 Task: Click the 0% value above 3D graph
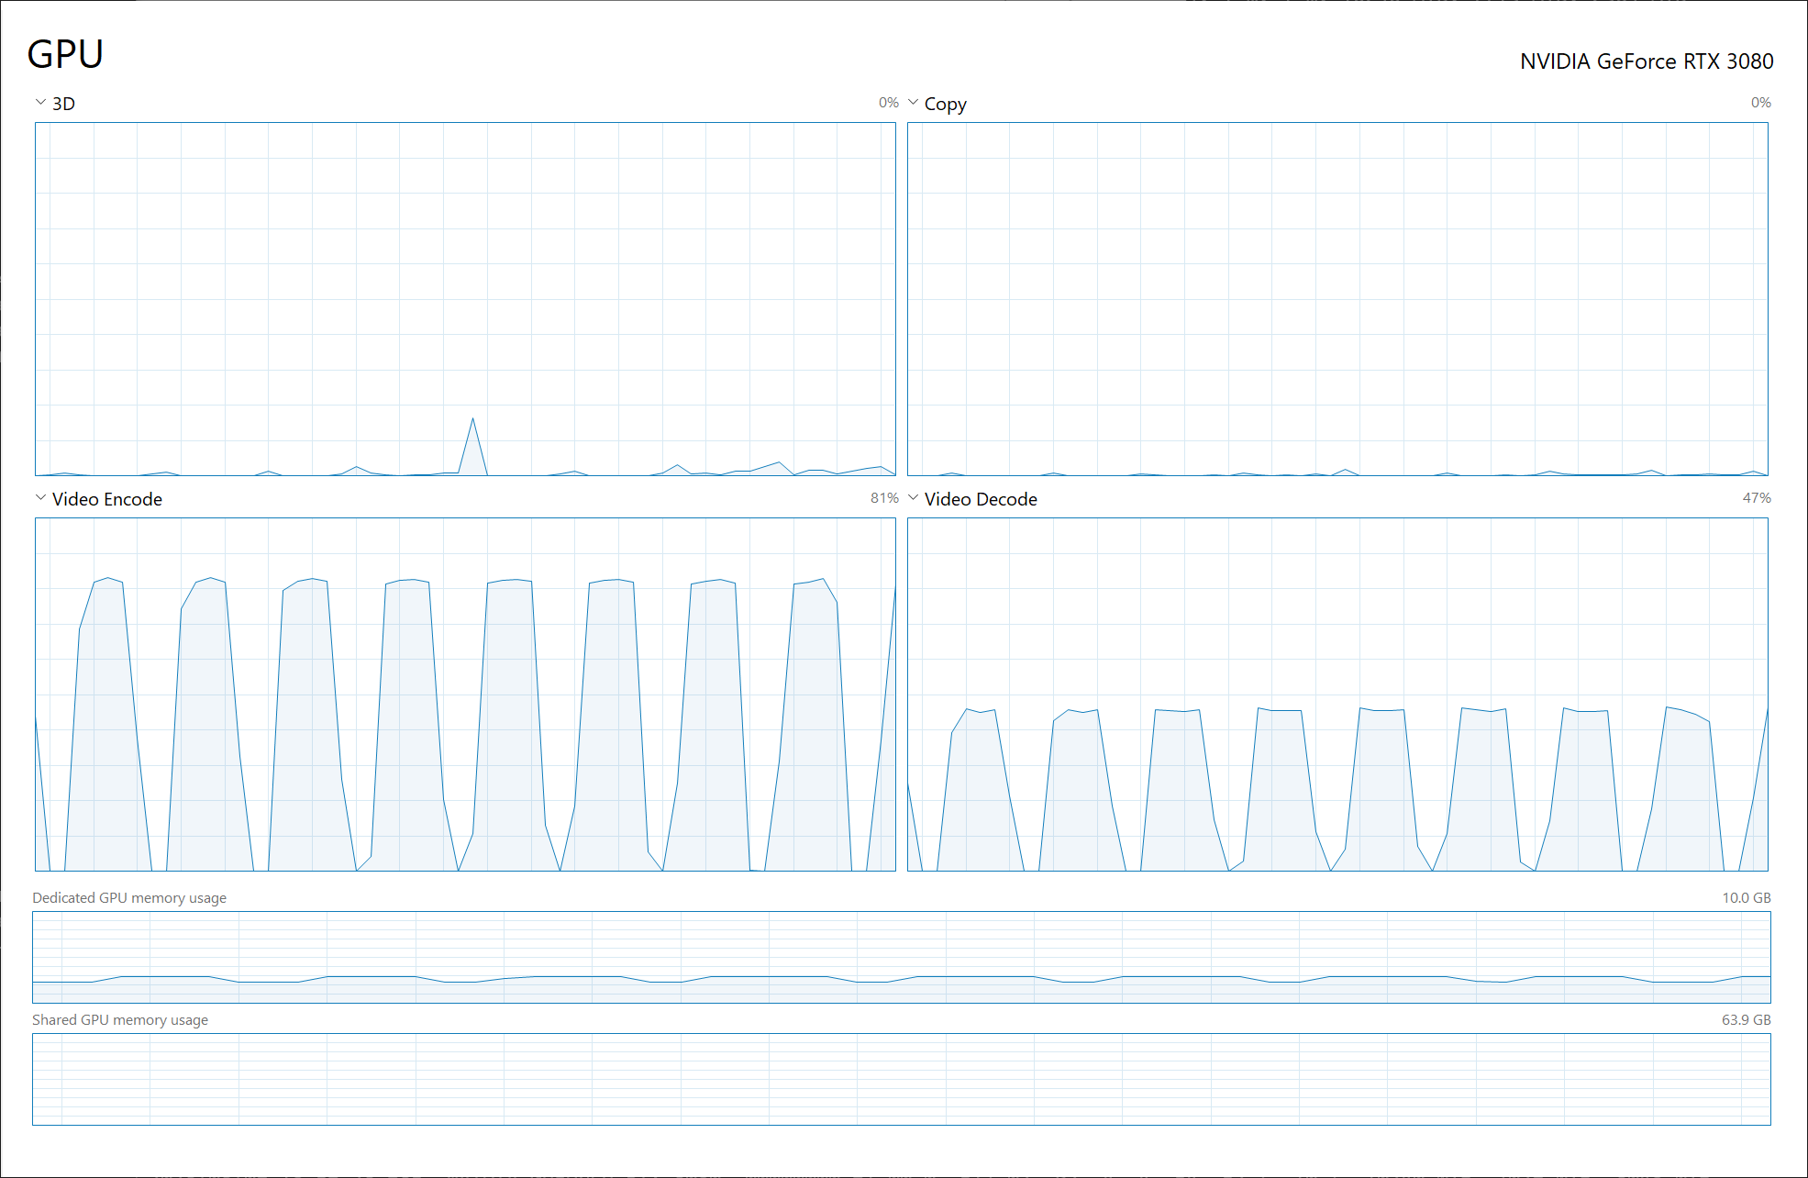click(888, 103)
